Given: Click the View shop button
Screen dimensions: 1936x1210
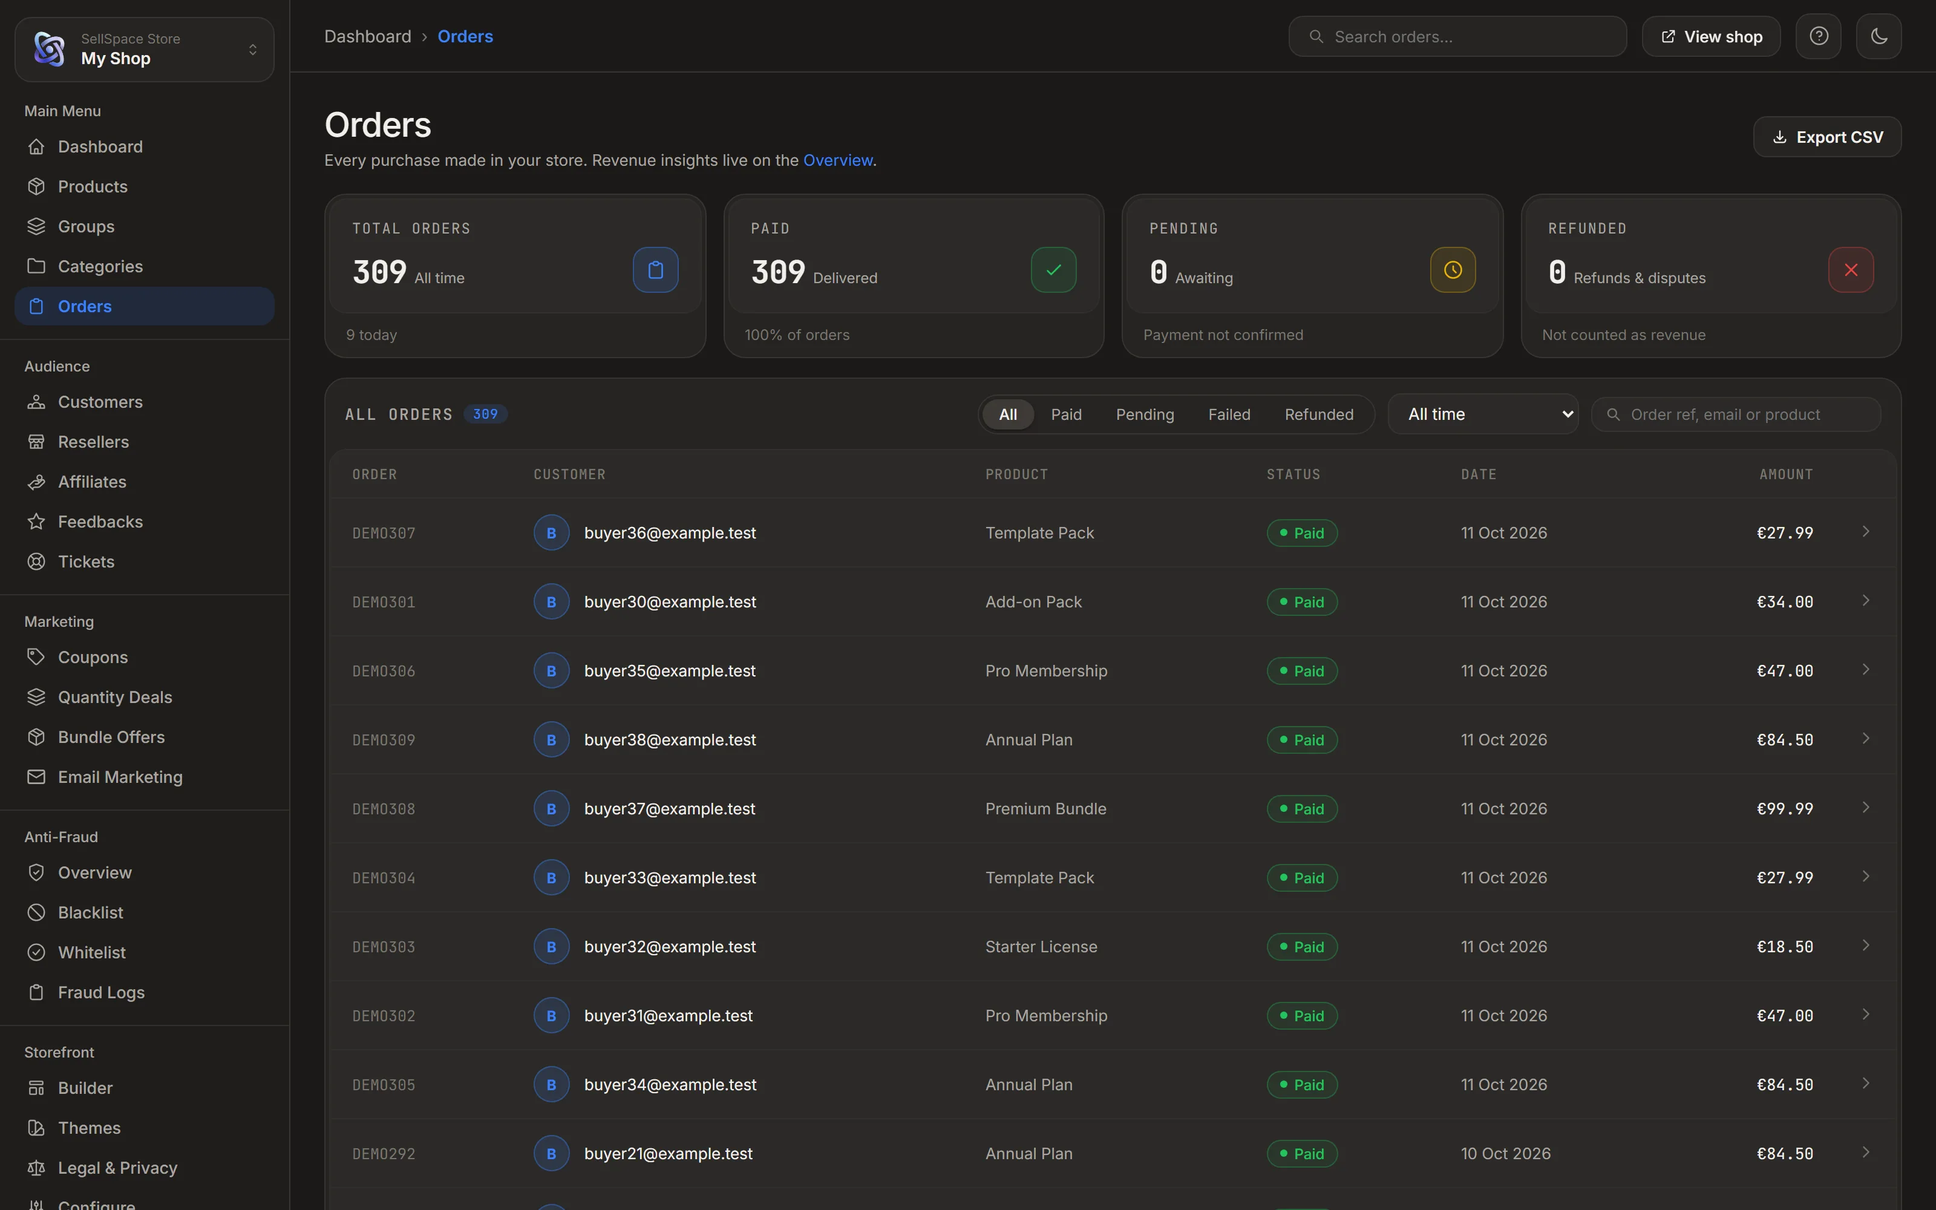Looking at the screenshot, I should pos(1711,36).
